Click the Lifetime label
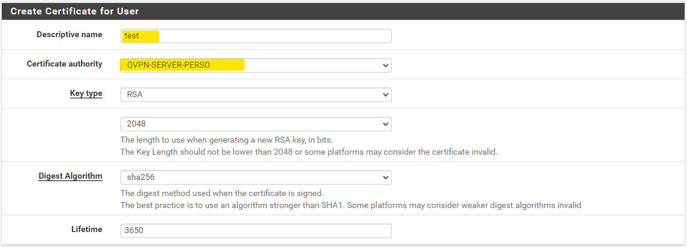The width and height of the screenshot is (687, 247). [86, 229]
